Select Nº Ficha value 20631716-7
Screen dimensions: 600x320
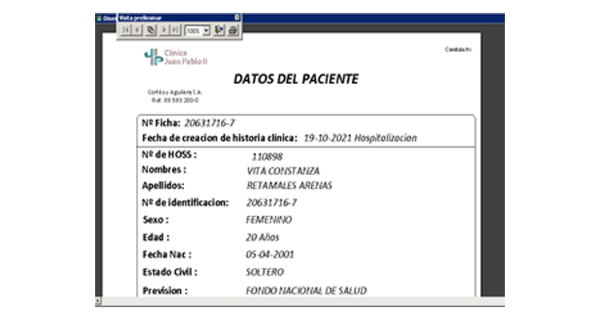[x=210, y=123]
